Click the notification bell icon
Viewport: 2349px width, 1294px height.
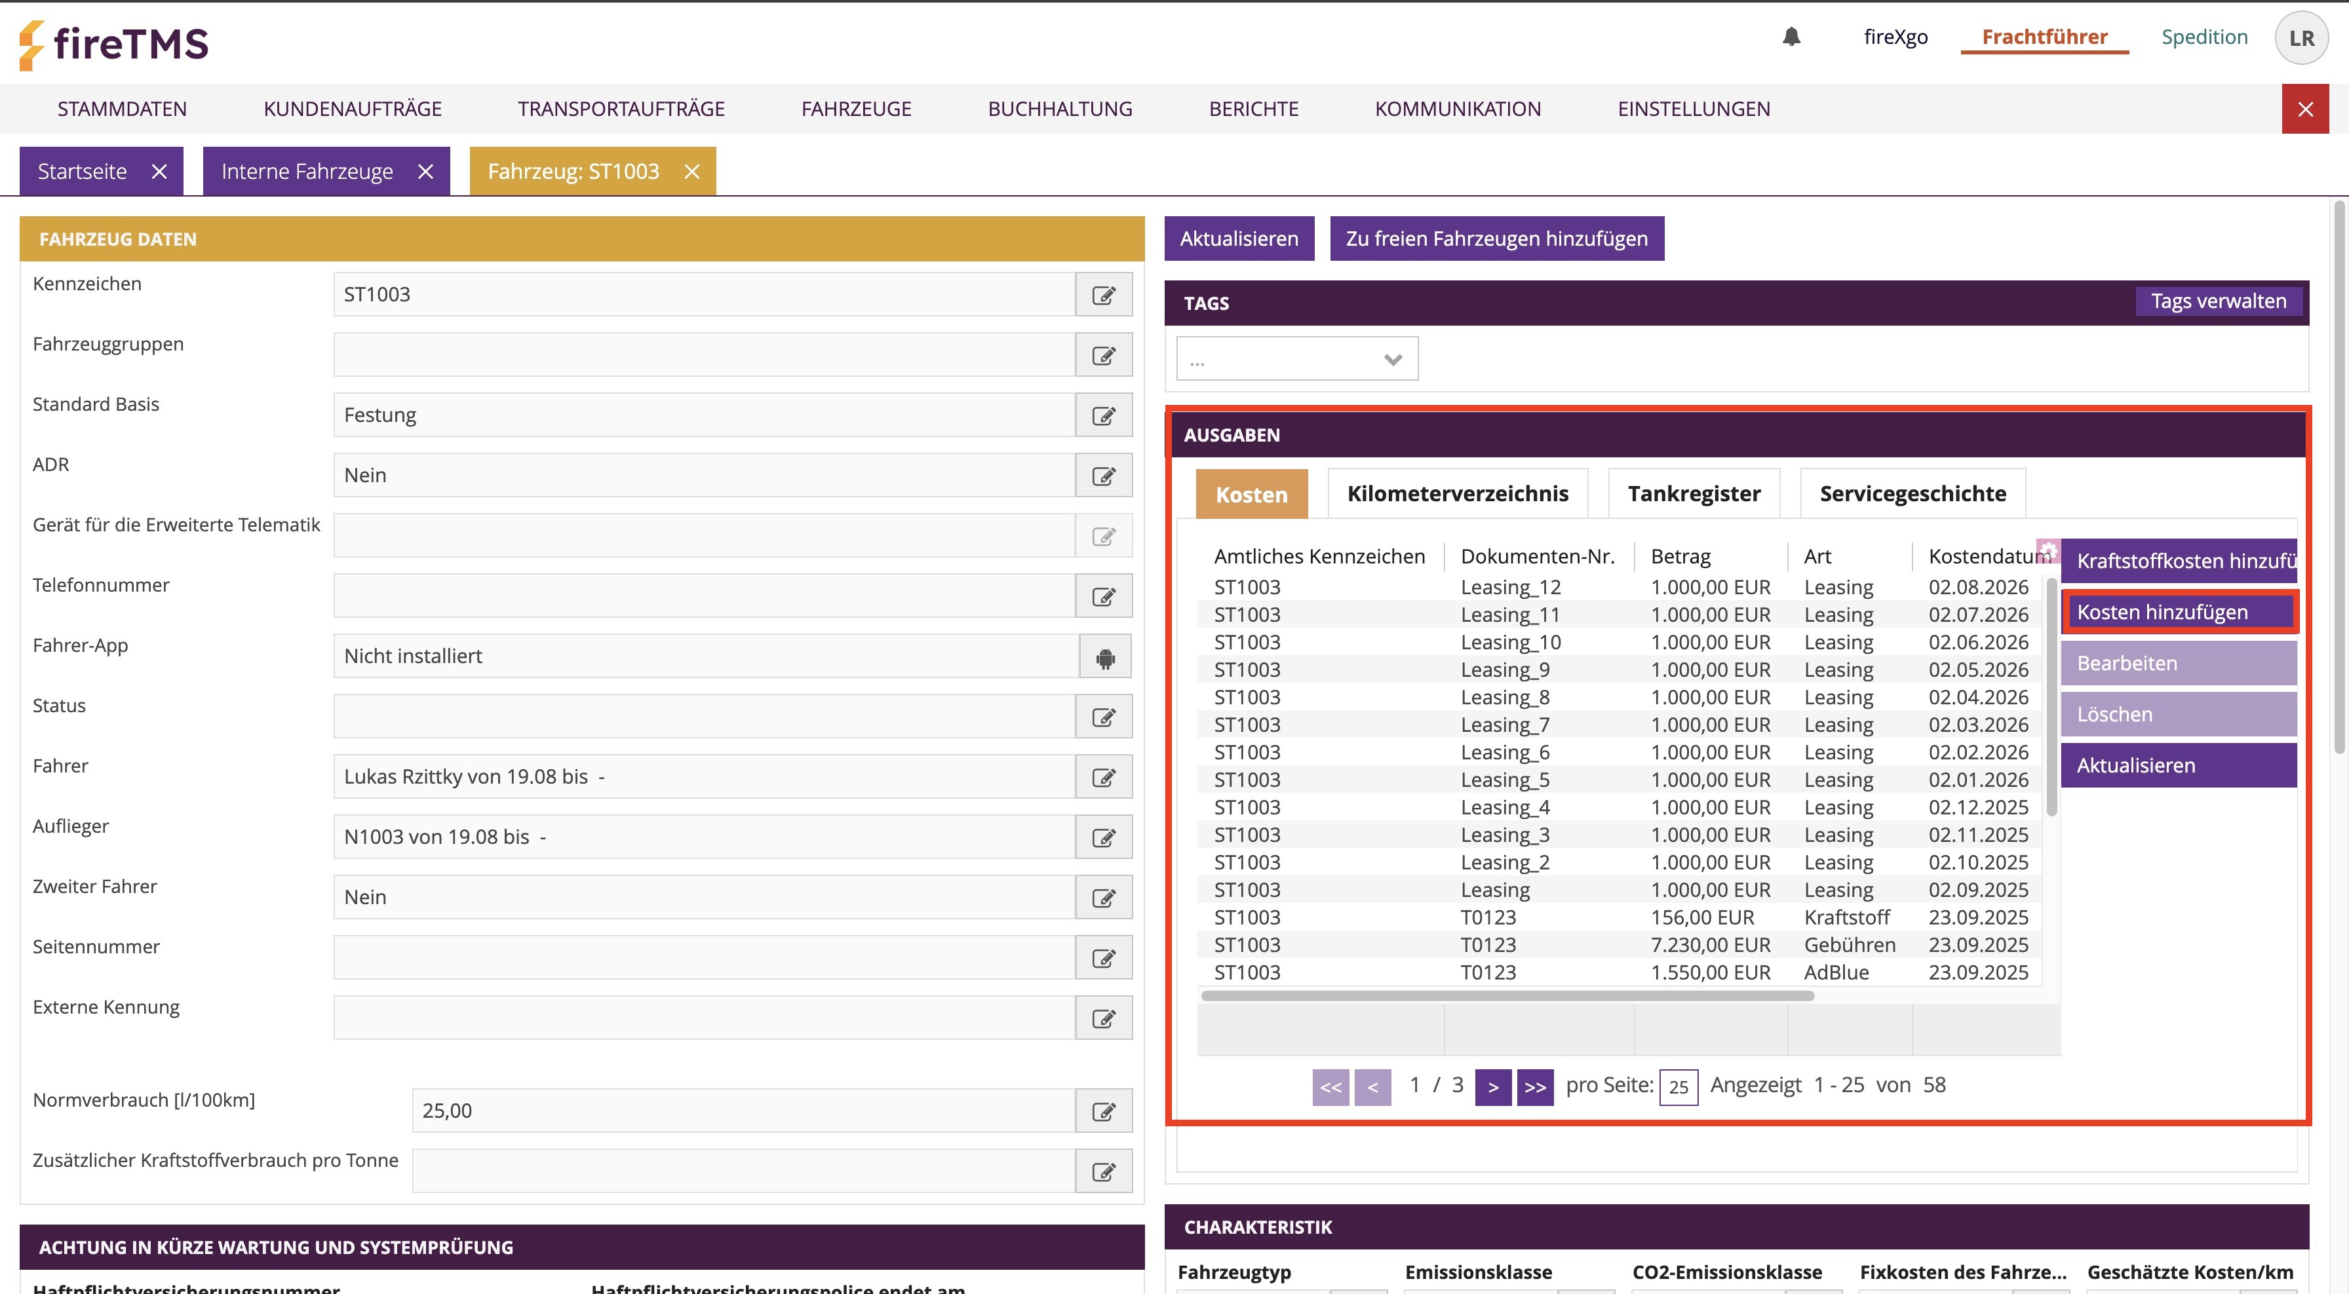tap(1791, 37)
